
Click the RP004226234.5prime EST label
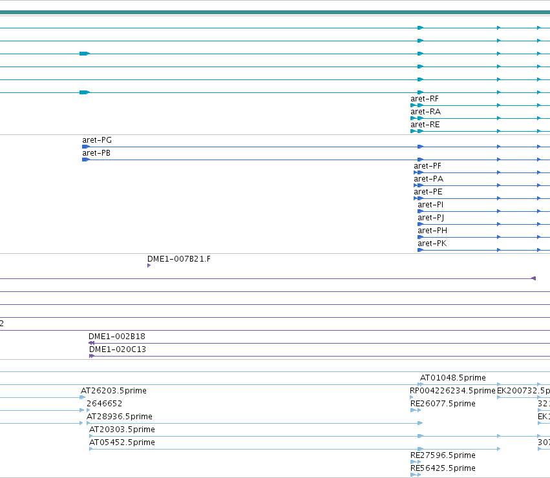(x=452, y=391)
